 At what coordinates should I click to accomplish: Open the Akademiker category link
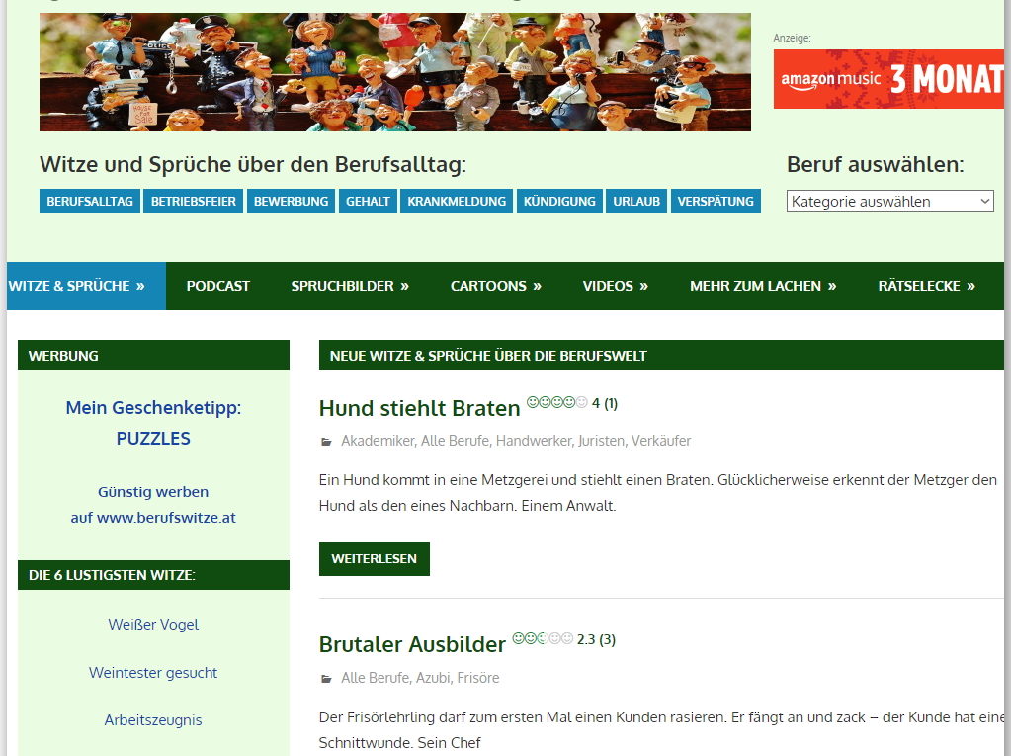(x=378, y=441)
